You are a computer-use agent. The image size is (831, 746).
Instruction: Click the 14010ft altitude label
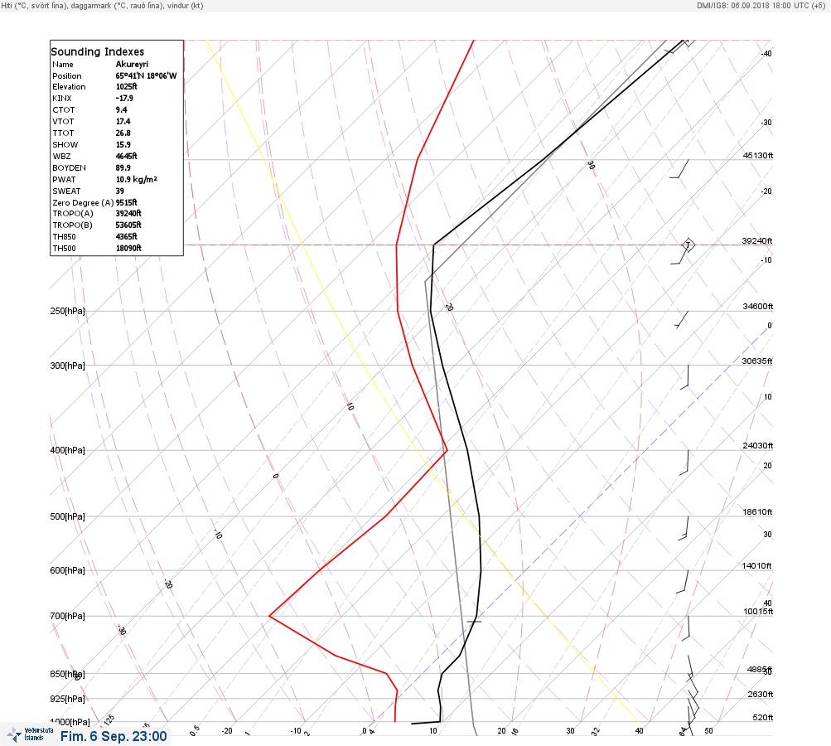(756, 566)
